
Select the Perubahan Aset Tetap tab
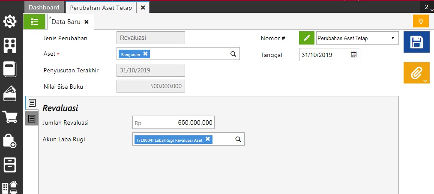point(101,7)
